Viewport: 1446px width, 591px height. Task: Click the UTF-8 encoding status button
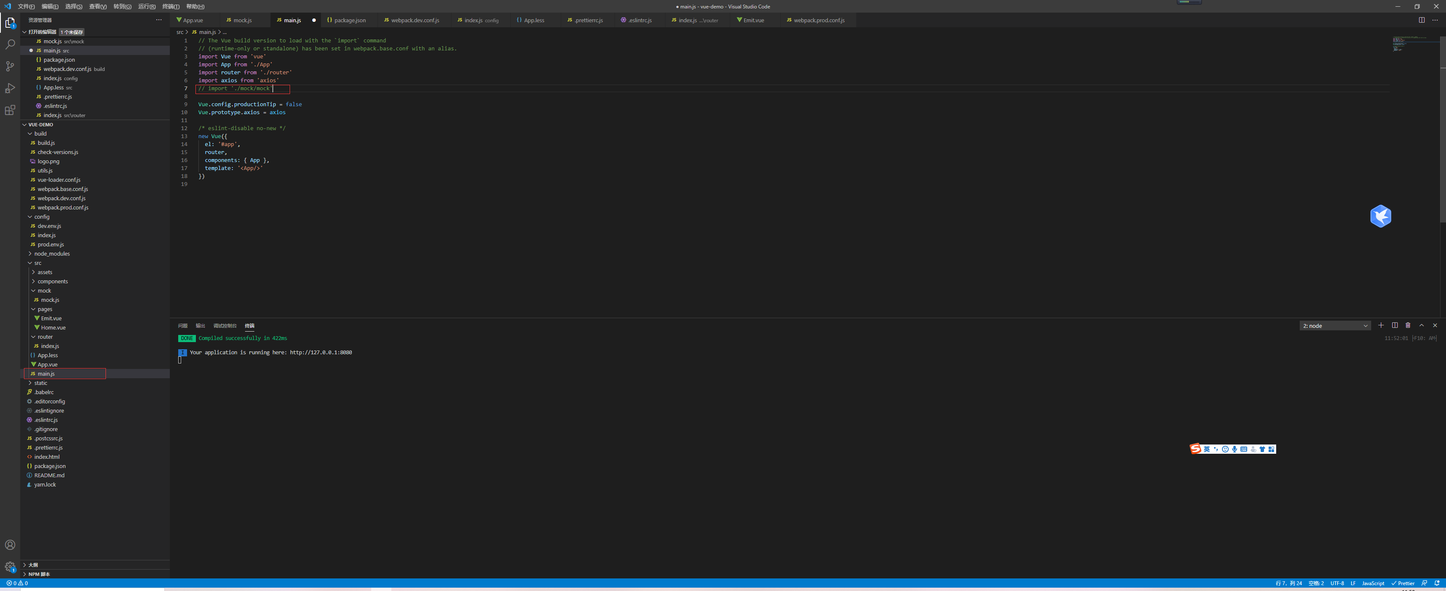tap(1337, 583)
